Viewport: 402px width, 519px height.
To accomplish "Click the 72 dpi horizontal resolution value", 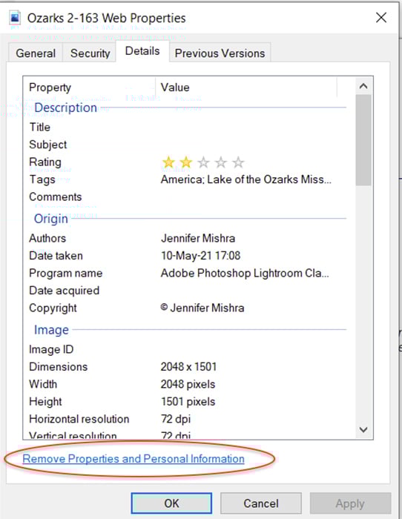I will point(176,420).
